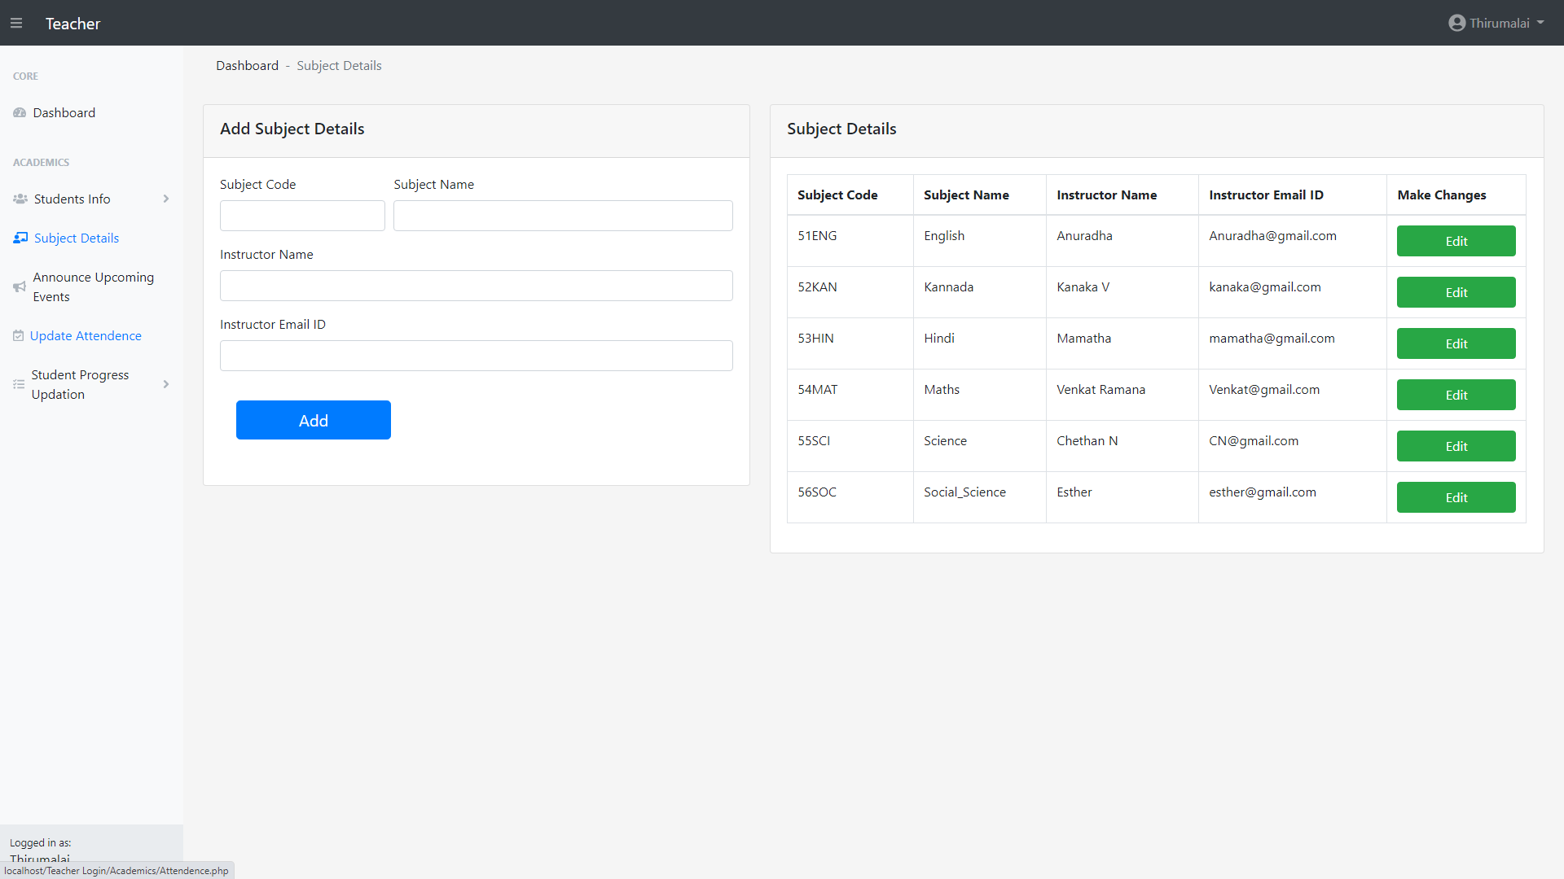Click the Update Attendence calendar icon
Image resolution: width=1564 pixels, height=879 pixels.
(x=18, y=336)
